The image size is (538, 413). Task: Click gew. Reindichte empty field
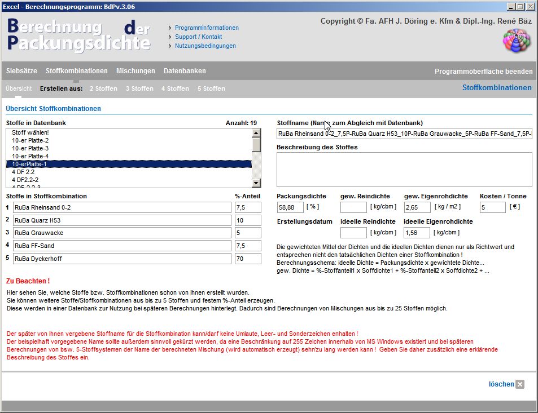point(354,207)
